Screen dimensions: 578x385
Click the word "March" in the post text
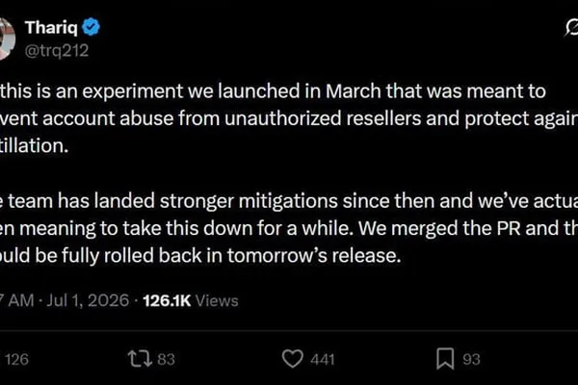click(354, 91)
